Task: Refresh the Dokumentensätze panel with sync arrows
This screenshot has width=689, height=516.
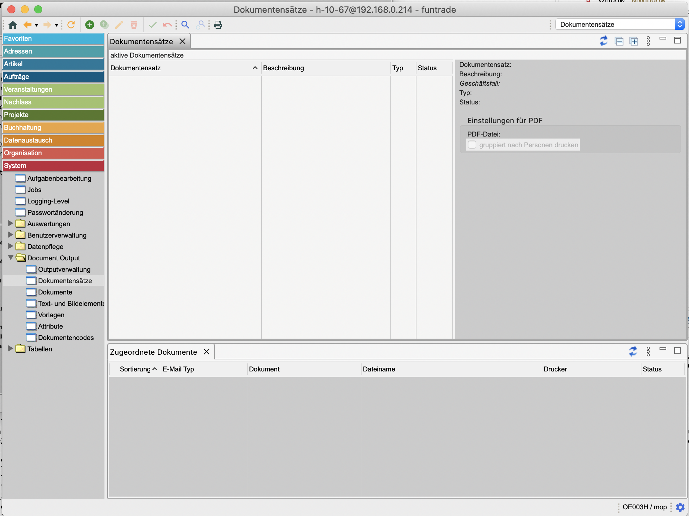Action: (604, 41)
